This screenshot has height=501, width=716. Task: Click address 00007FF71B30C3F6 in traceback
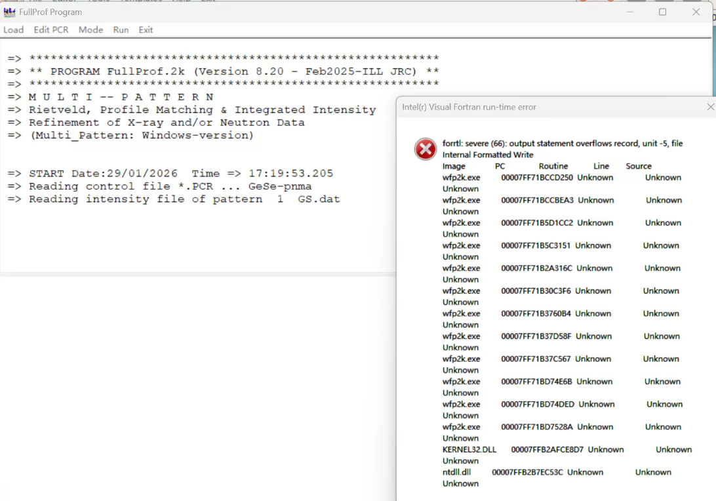[536, 291]
